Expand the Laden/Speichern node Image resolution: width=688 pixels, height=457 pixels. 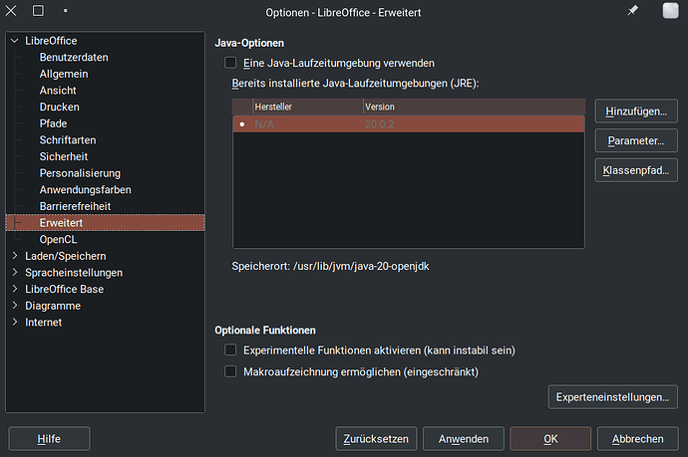pos(15,256)
